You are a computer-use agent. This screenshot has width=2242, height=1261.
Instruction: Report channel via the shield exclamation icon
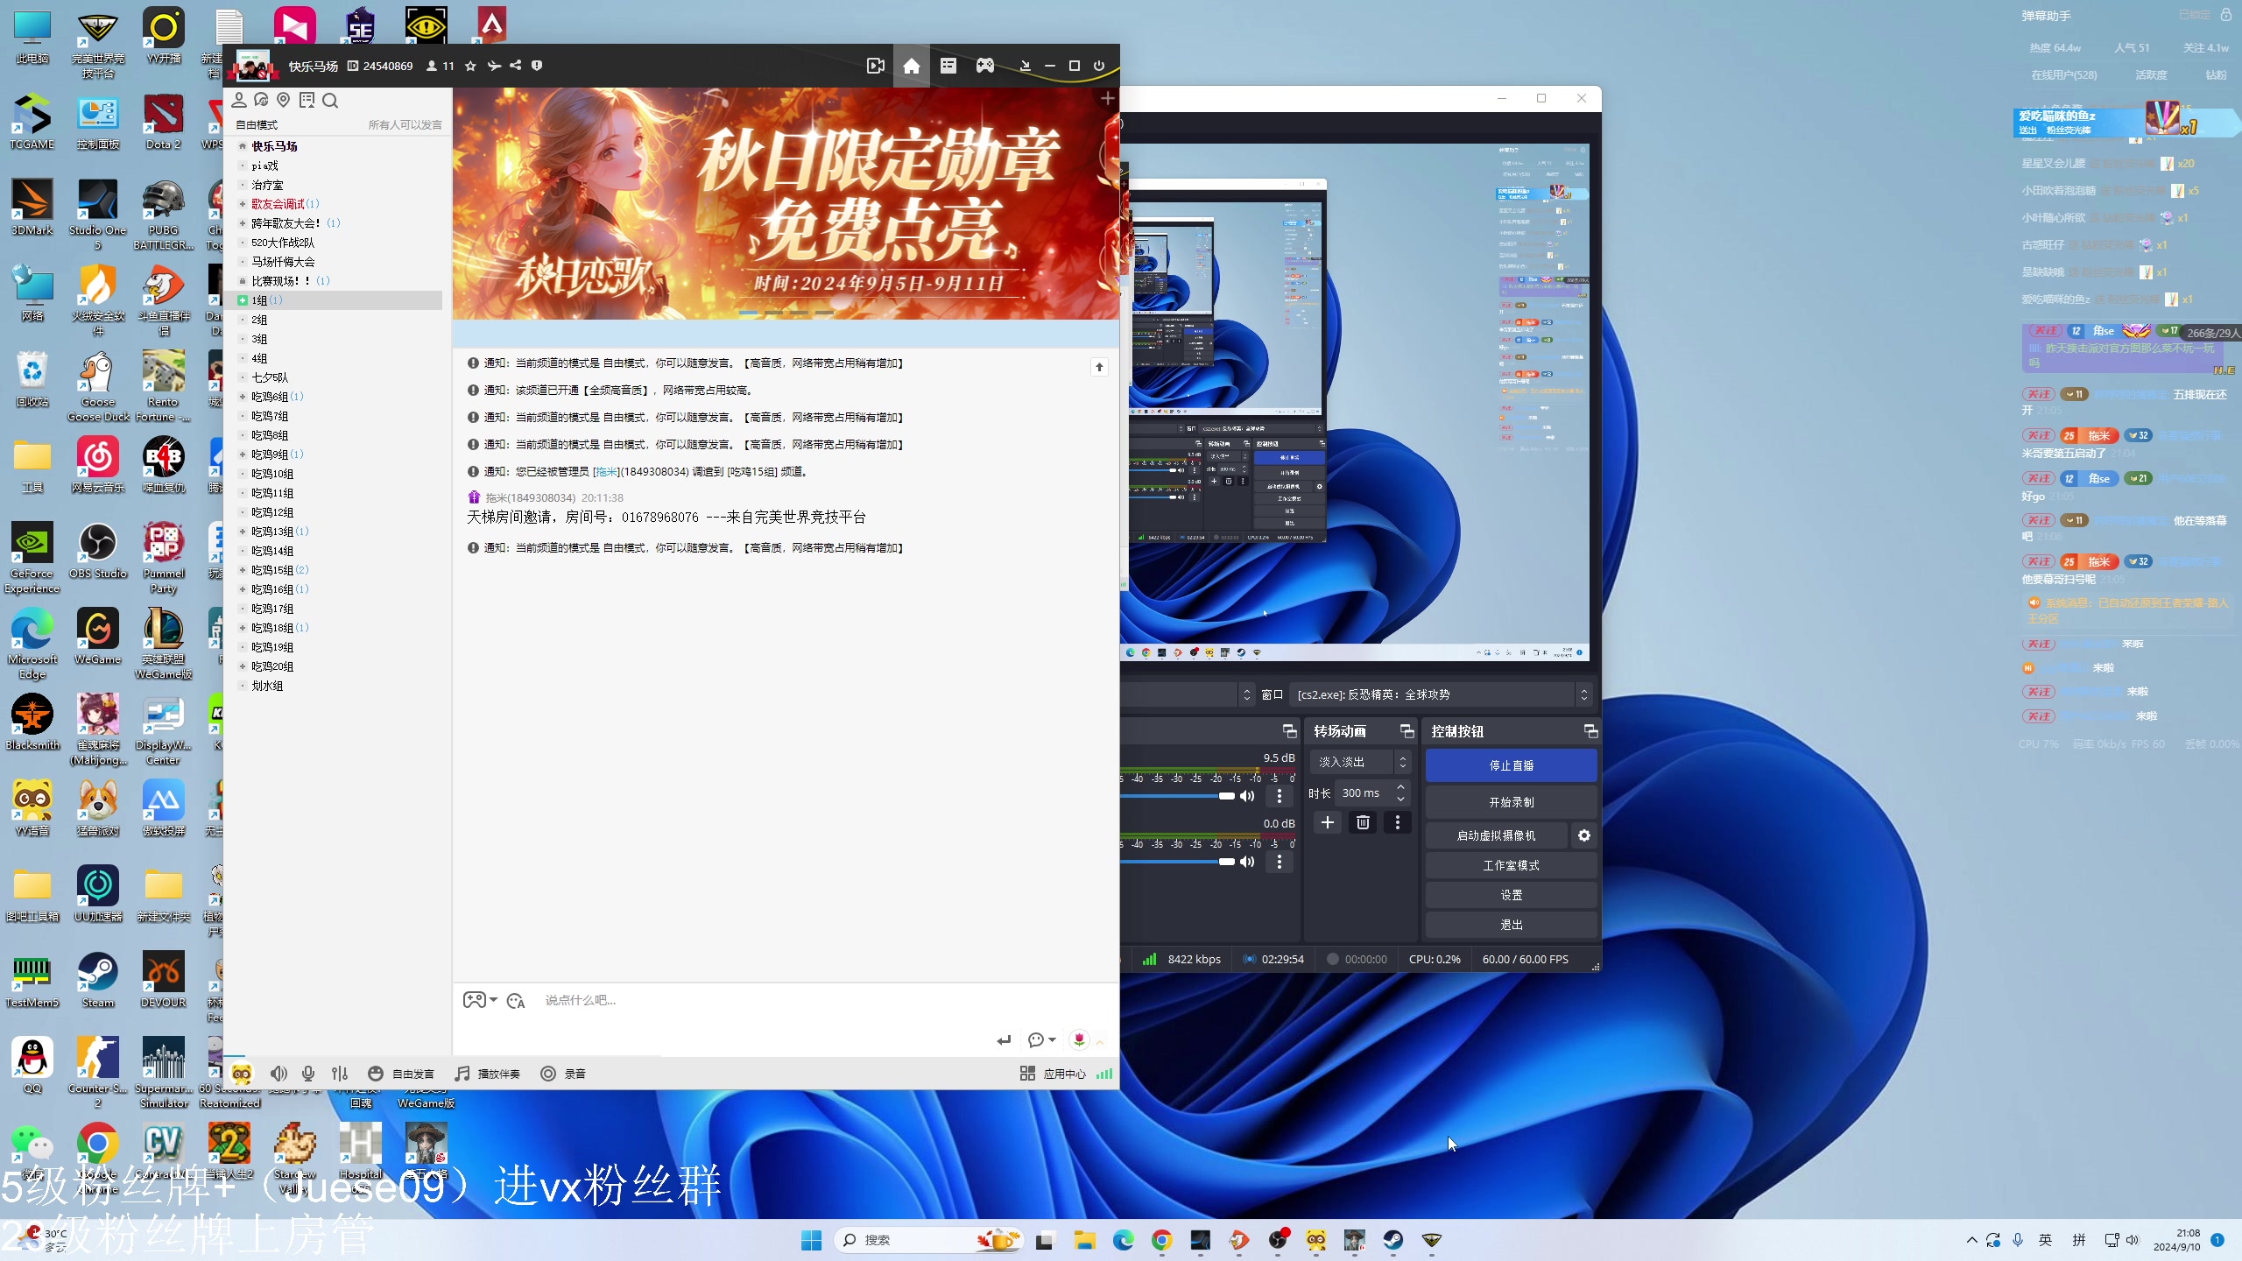point(537,66)
